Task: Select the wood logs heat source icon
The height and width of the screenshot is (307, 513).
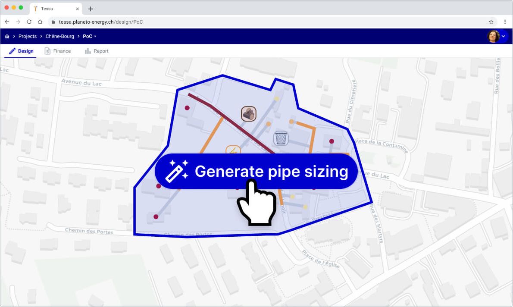Action: click(x=249, y=114)
